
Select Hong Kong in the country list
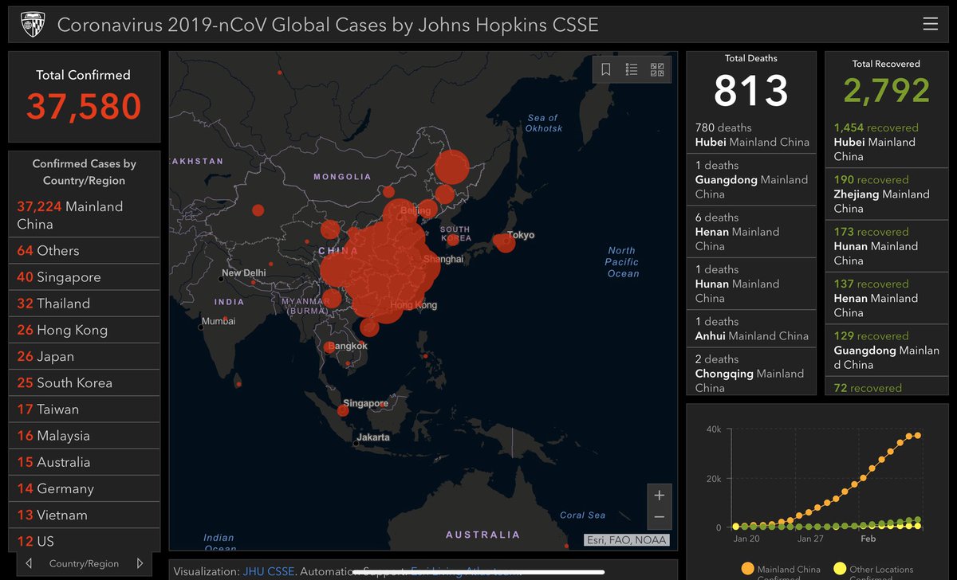tap(85, 330)
